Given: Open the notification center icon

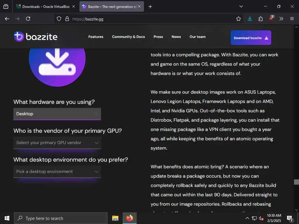Looking at the screenshot, I should pyautogui.click(x=290, y=218).
